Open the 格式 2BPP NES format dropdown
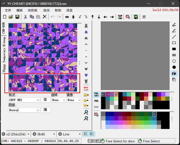 pos(24,100)
